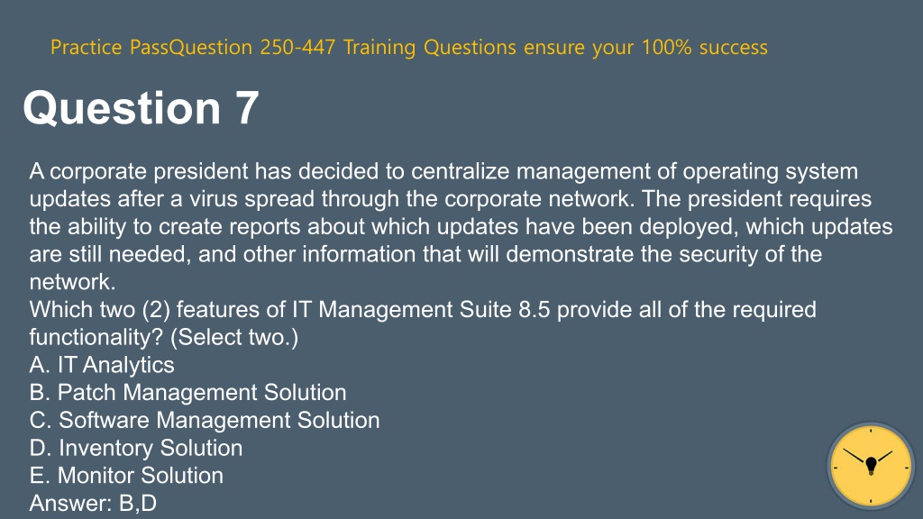Click the digit 7 in the heading

[x=247, y=108]
